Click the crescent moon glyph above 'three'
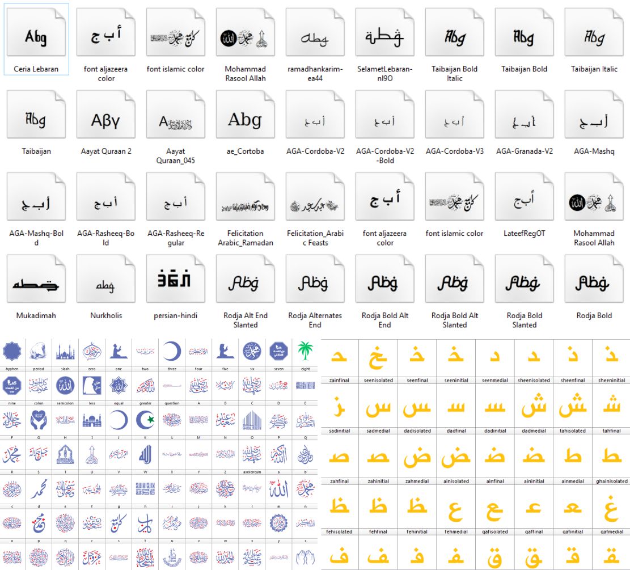This screenshot has height=570, width=630. [172, 351]
